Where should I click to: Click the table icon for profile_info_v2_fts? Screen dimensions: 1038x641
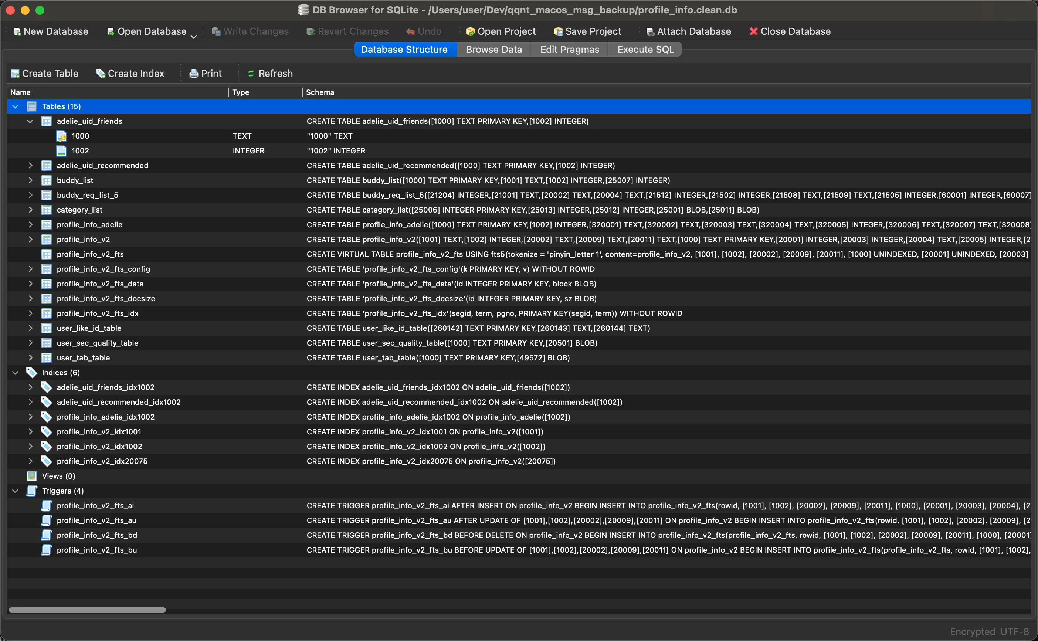pos(47,254)
